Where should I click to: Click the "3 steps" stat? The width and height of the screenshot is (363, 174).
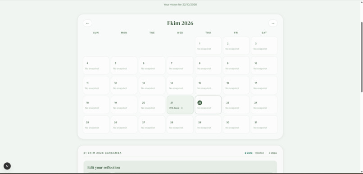(273, 153)
